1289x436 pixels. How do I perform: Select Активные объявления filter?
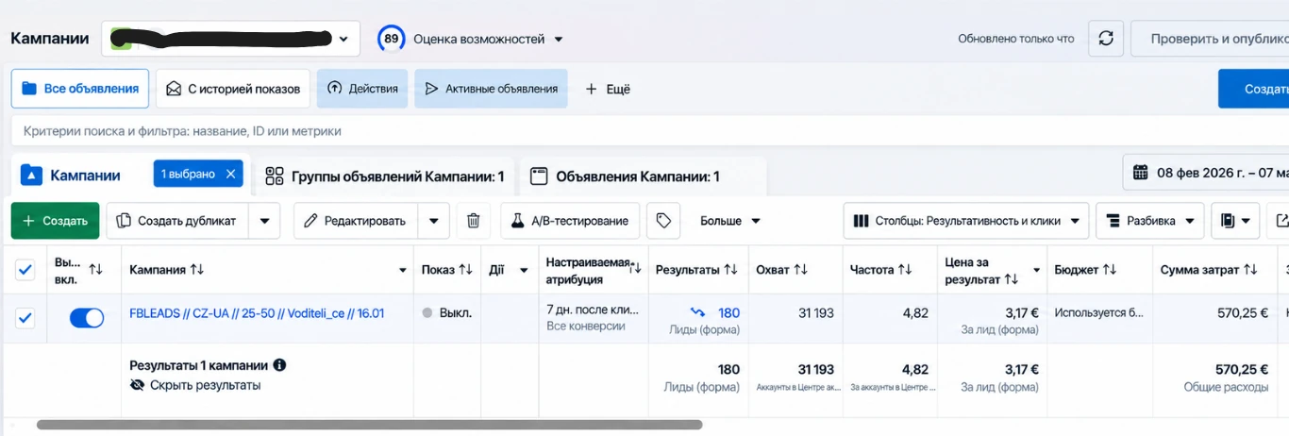click(491, 89)
